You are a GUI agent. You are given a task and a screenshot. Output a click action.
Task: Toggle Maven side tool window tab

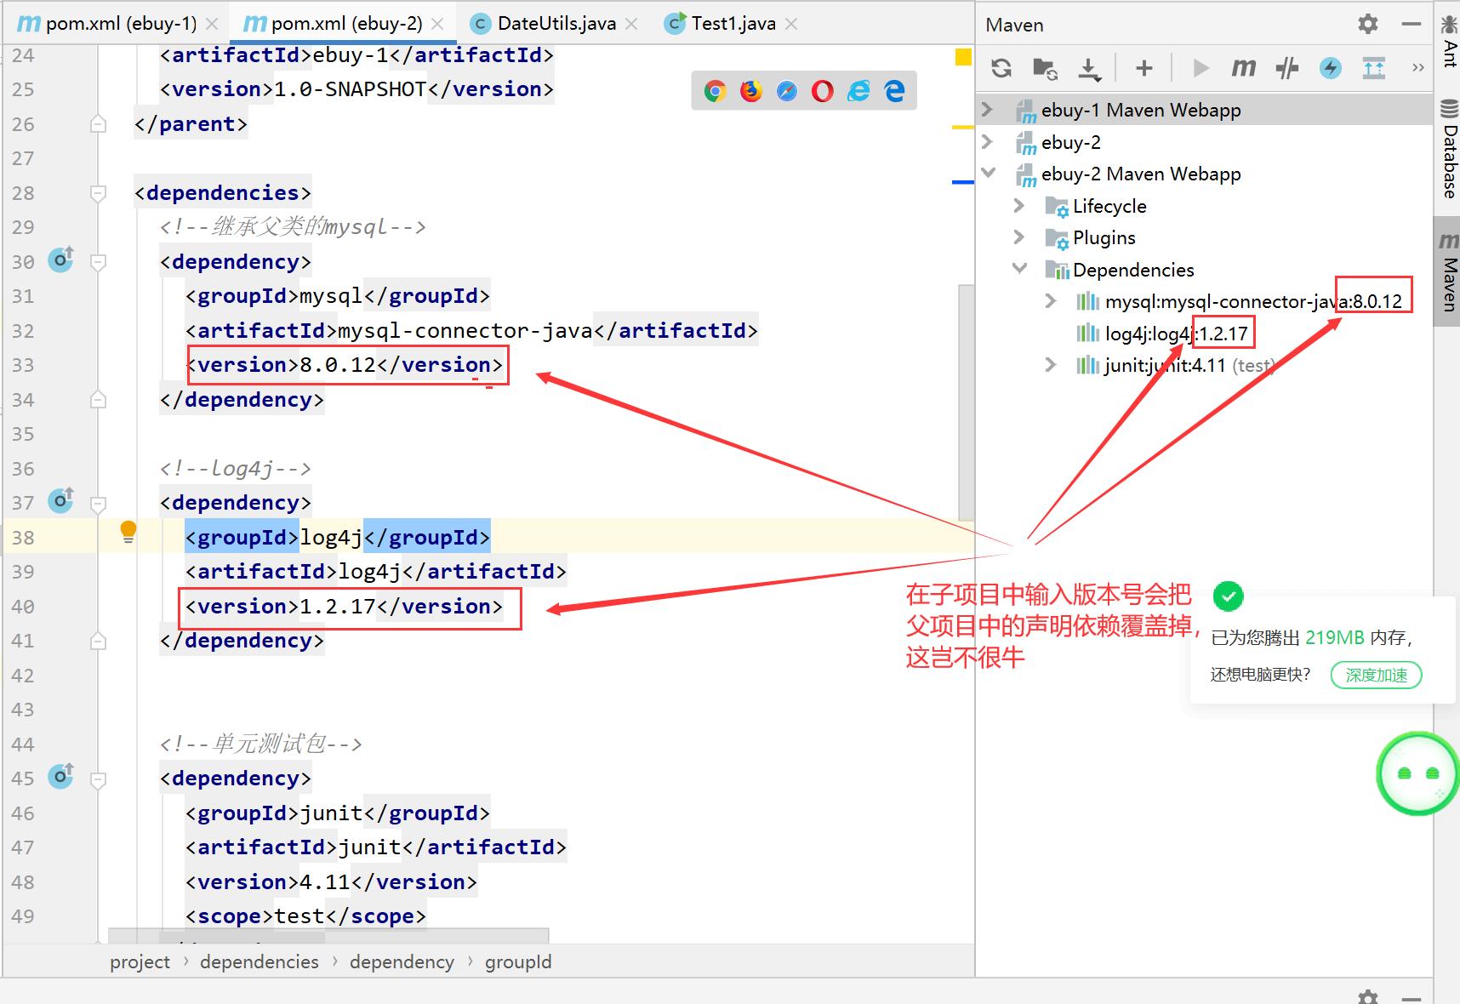(1448, 272)
